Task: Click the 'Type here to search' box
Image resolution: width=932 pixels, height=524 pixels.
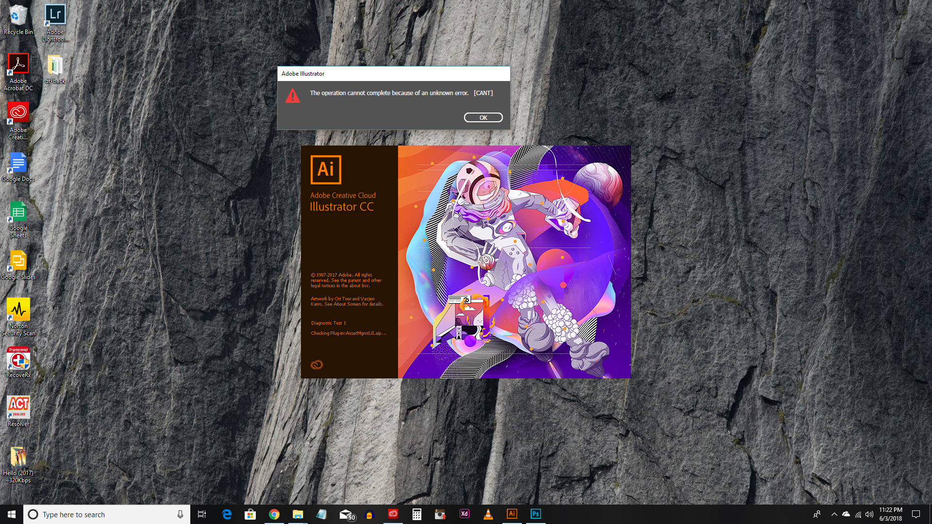Action: click(x=107, y=514)
